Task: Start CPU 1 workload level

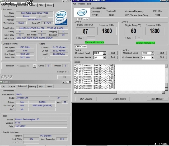Action: (162, 53)
